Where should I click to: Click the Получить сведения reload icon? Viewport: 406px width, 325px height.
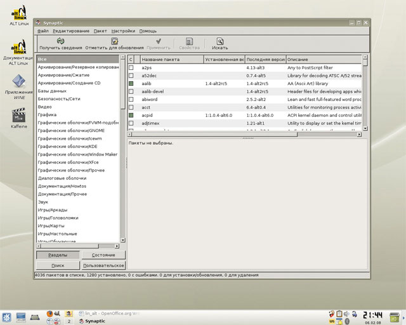60,41
